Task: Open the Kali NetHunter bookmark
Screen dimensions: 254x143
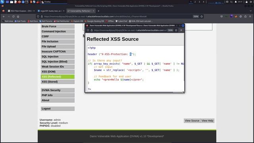Action: click(62, 21)
